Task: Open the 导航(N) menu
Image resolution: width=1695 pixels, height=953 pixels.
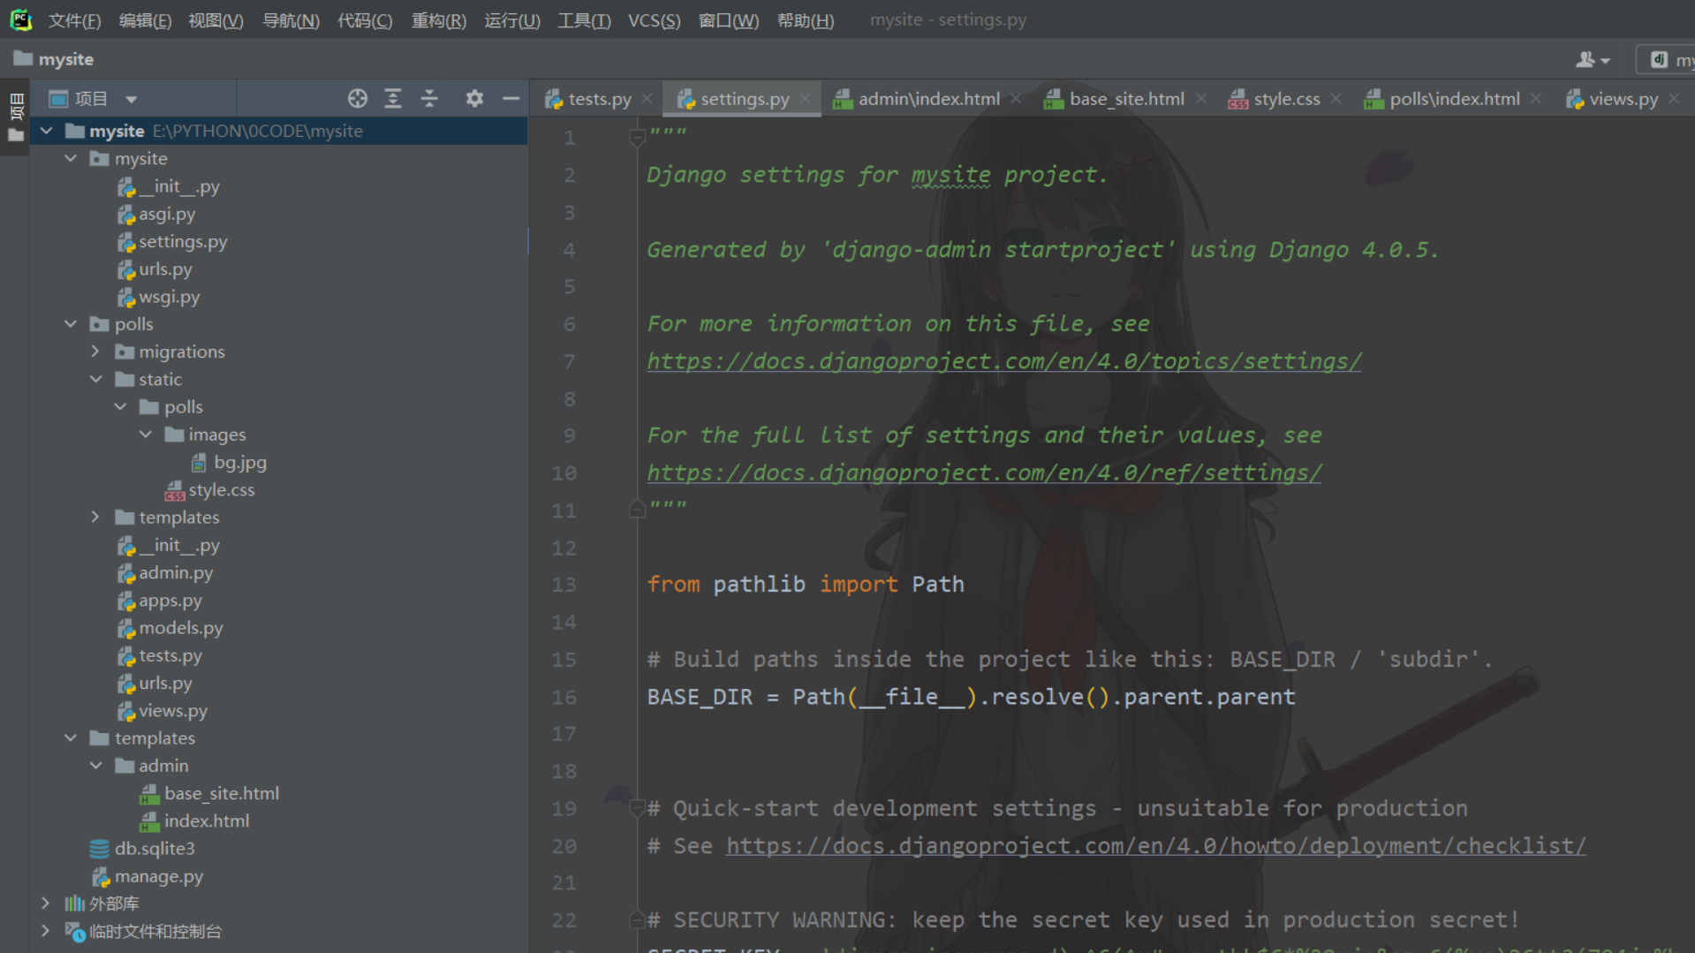Action: click(x=291, y=20)
